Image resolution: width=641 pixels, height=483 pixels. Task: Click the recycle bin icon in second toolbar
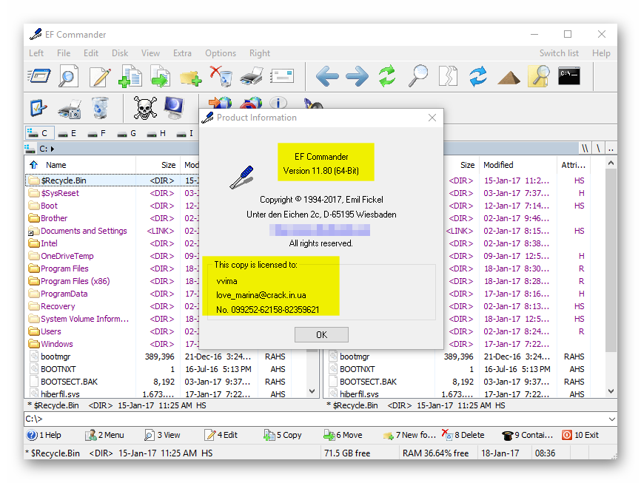[100, 108]
